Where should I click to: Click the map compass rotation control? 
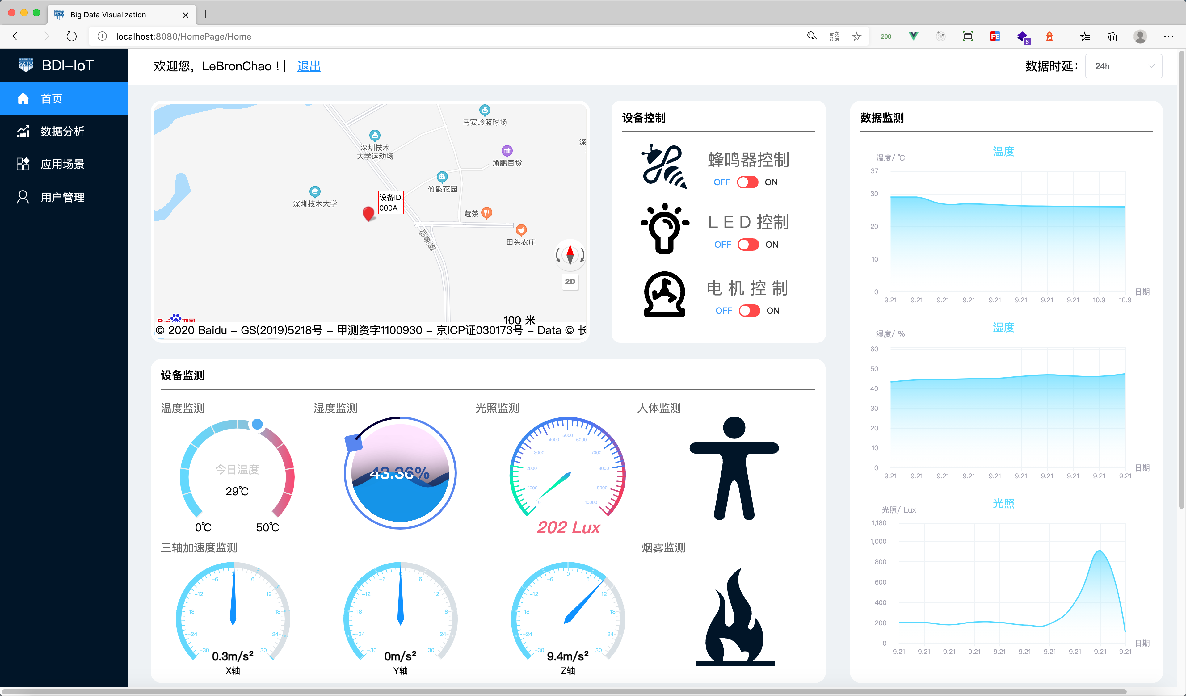click(570, 254)
